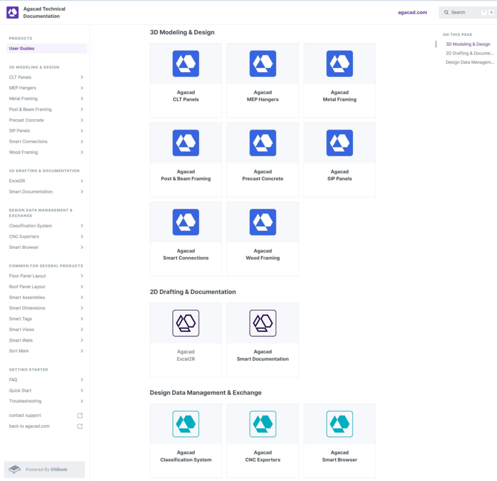Open the Smart Documentation card icon

pyautogui.click(x=263, y=323)
